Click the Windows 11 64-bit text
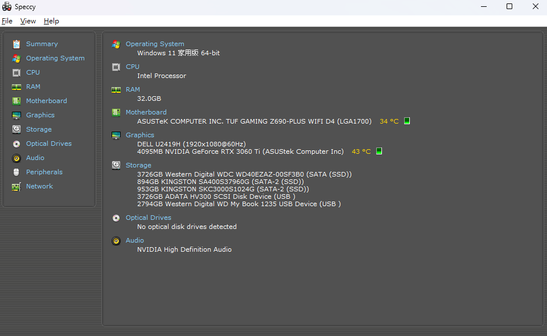Screen dimensions: 547x336 [178, 53]
